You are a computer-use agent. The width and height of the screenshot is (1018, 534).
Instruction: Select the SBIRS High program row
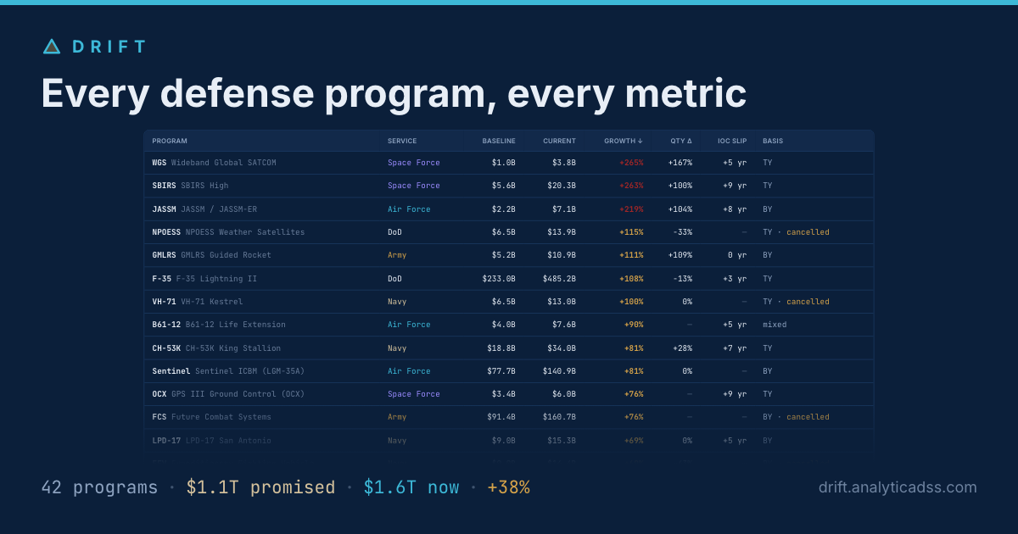click(x=509, y=186)
